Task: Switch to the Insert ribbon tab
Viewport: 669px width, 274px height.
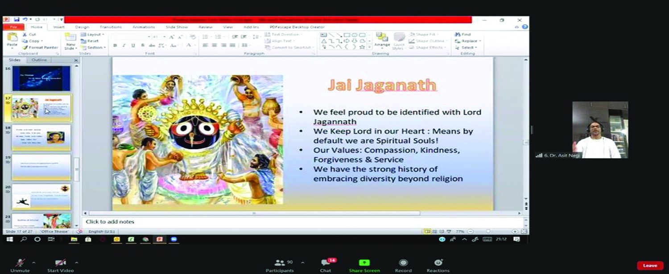Action: pos(59,27)
